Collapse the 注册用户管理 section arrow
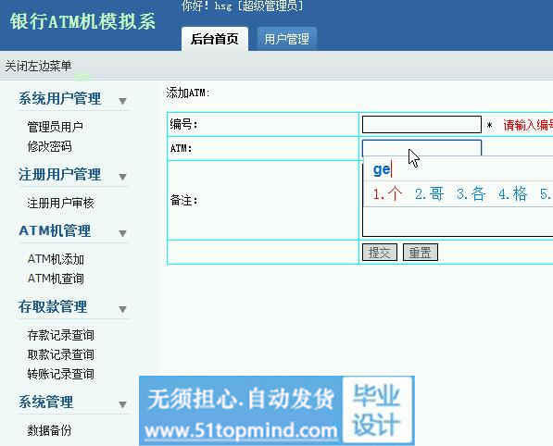 [x=122, y=177]
